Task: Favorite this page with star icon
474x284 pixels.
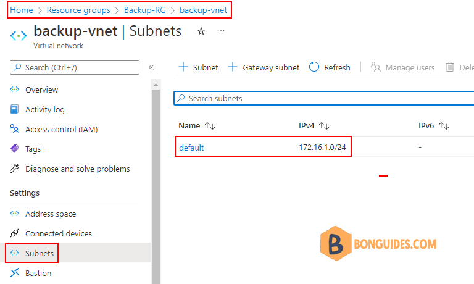Action: click(x=201, y=31)
